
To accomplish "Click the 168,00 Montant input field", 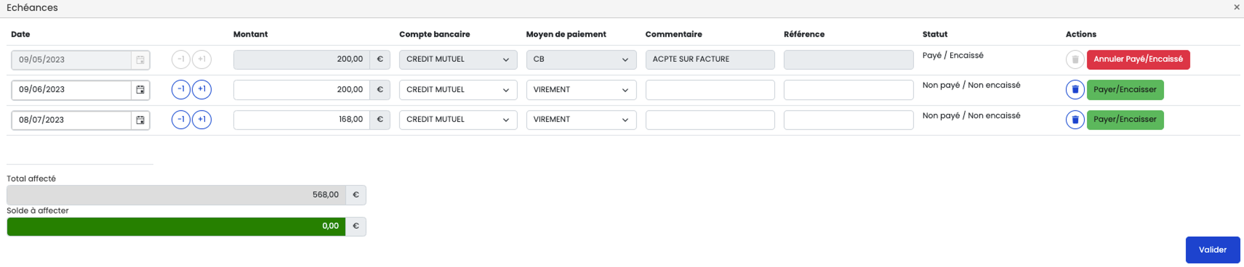I will 301,120.
